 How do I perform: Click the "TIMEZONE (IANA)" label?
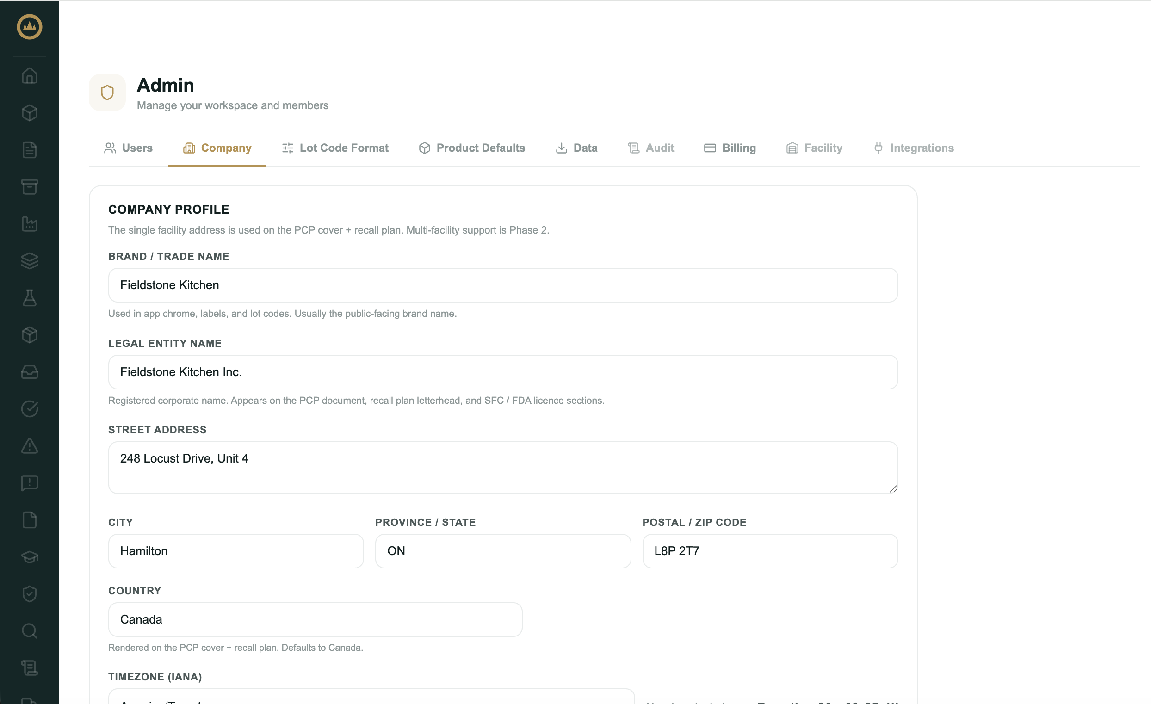click(155, 677)
